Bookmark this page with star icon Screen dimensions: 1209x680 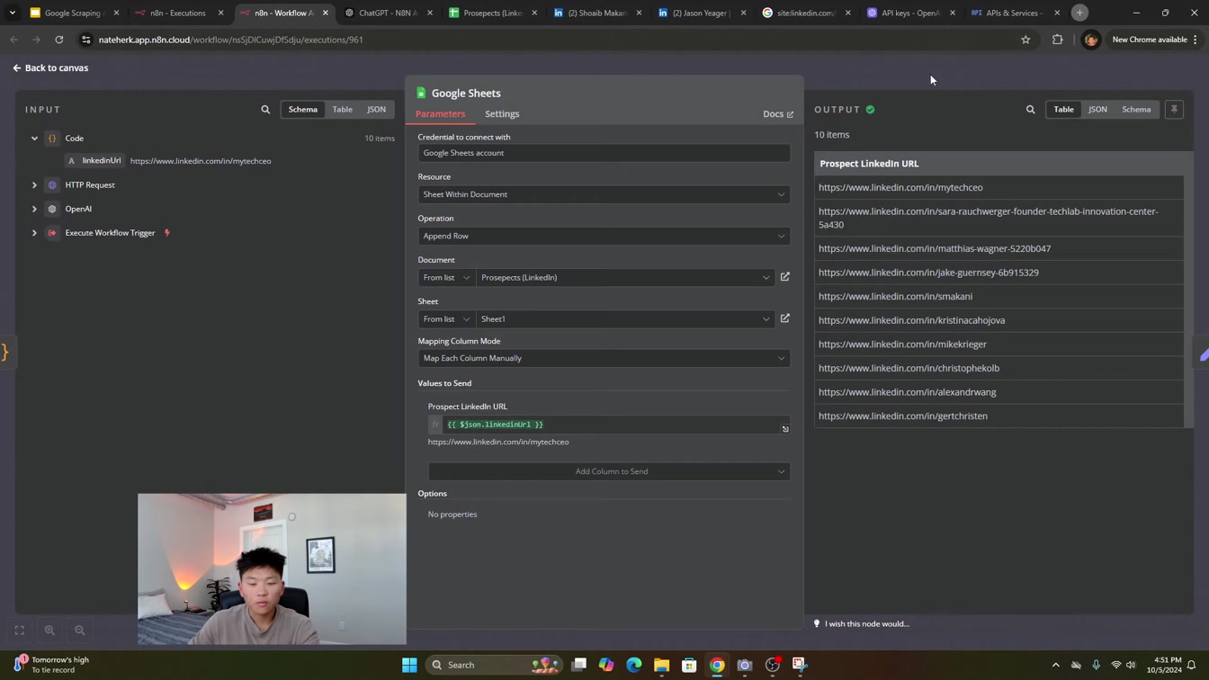coord(1025,40)
